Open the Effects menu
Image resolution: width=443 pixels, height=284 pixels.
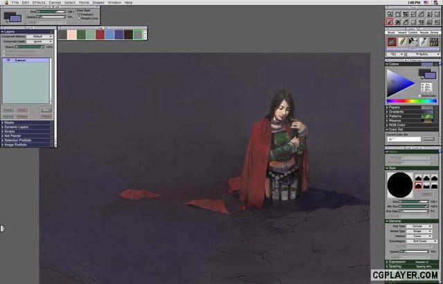[39, 2]
